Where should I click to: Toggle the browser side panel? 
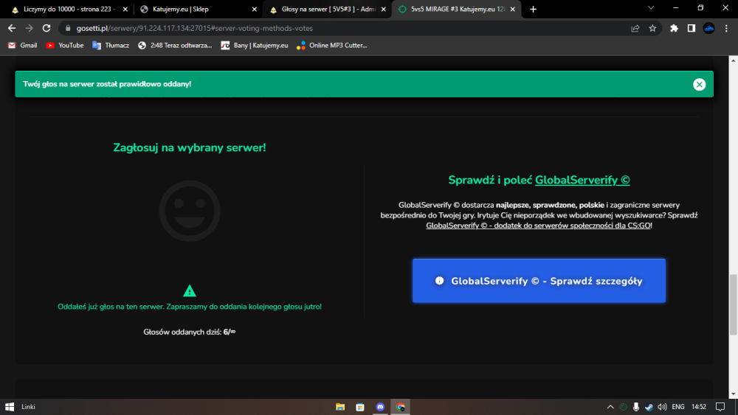(x=691, y=28)
